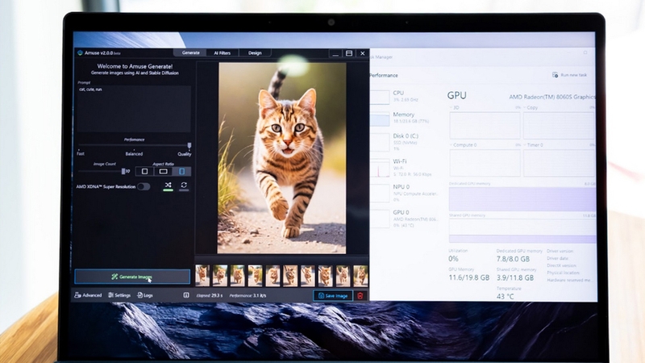Viewport: 645px width, 363px height.
Task: Click the Performance heading in Task Manager
Action: point(384,75)
